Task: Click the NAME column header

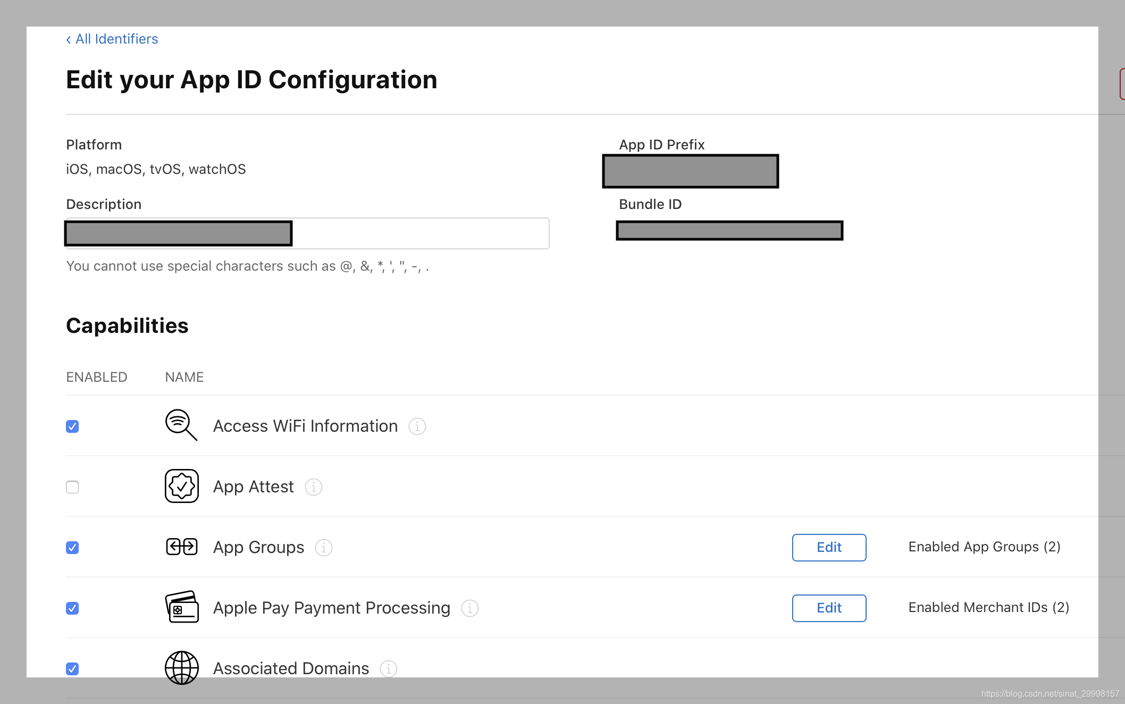Action: [x=184, y=377]
